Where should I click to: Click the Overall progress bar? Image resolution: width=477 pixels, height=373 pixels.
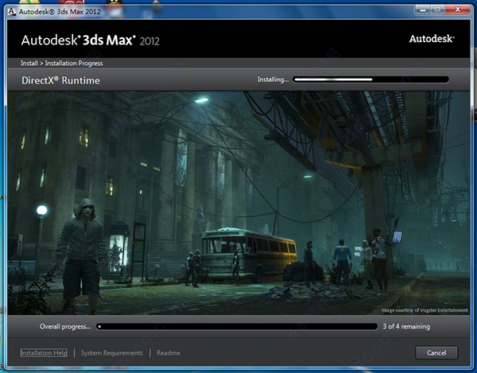coord(237,326)
